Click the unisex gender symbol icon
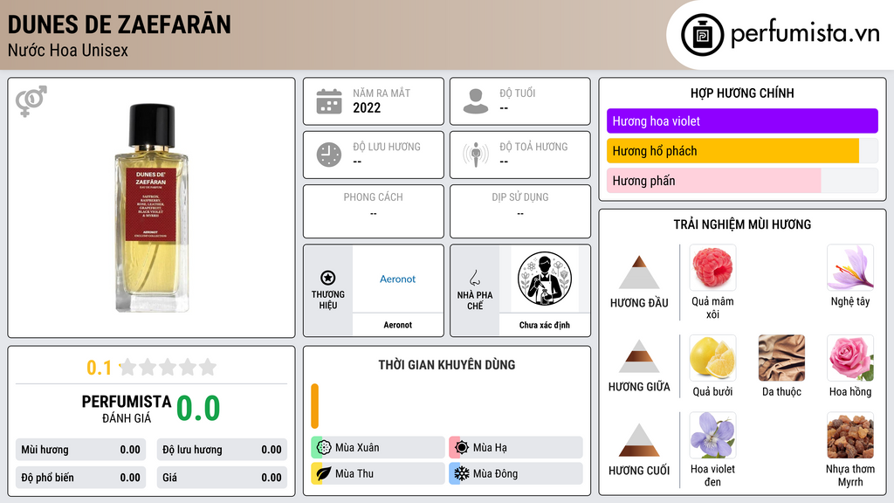The width and height of the screenshot is (894, 503). point(31,101)
